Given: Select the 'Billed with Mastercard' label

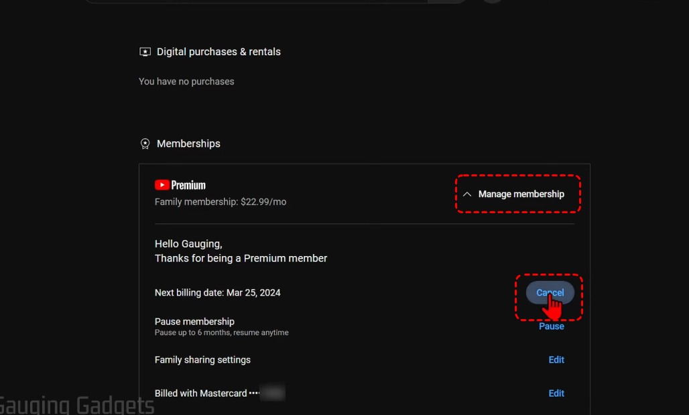Looking at the screenshot, I should point(201,394).
